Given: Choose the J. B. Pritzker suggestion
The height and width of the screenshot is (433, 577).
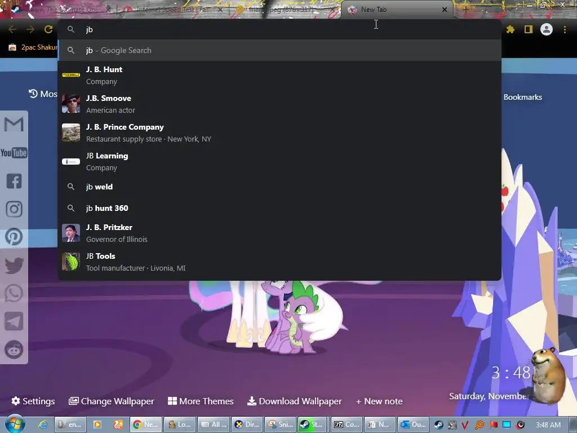Looking at the screenshot, I should tap(279, 233).
